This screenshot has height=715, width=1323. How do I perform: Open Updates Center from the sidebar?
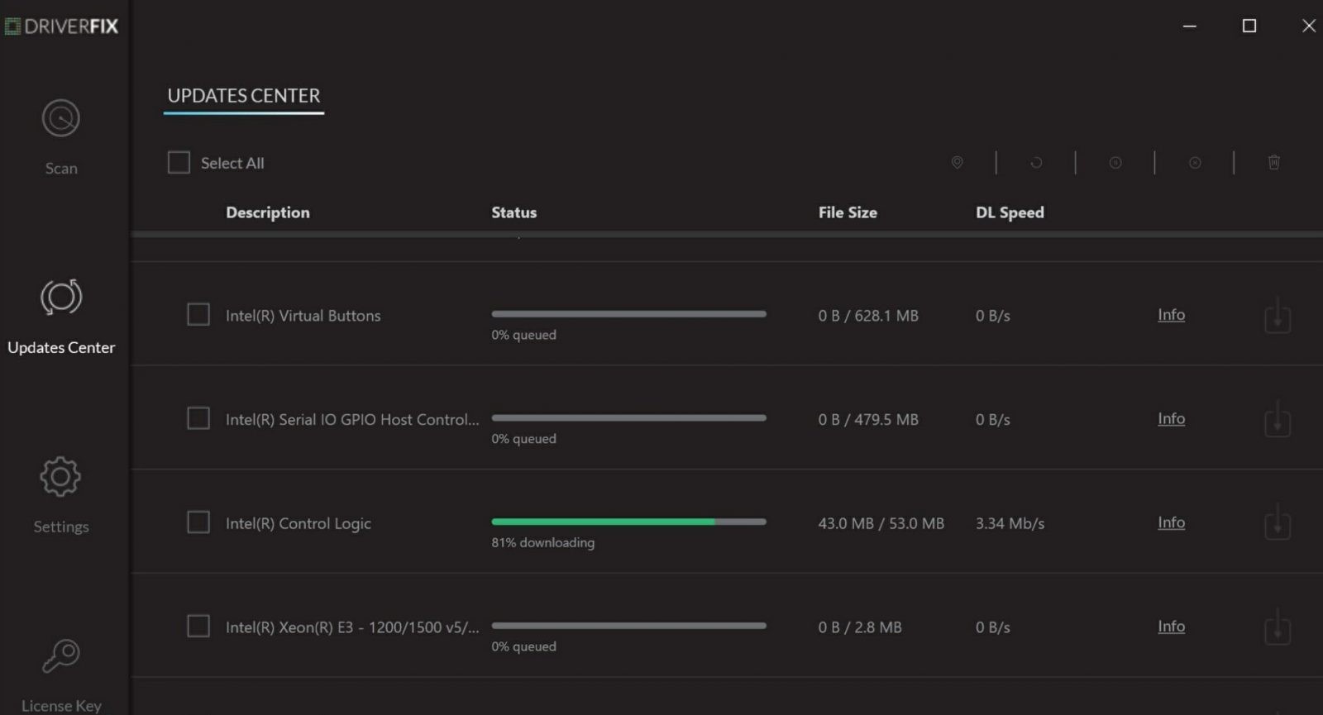pyautogui.click(x=61, y=317)
